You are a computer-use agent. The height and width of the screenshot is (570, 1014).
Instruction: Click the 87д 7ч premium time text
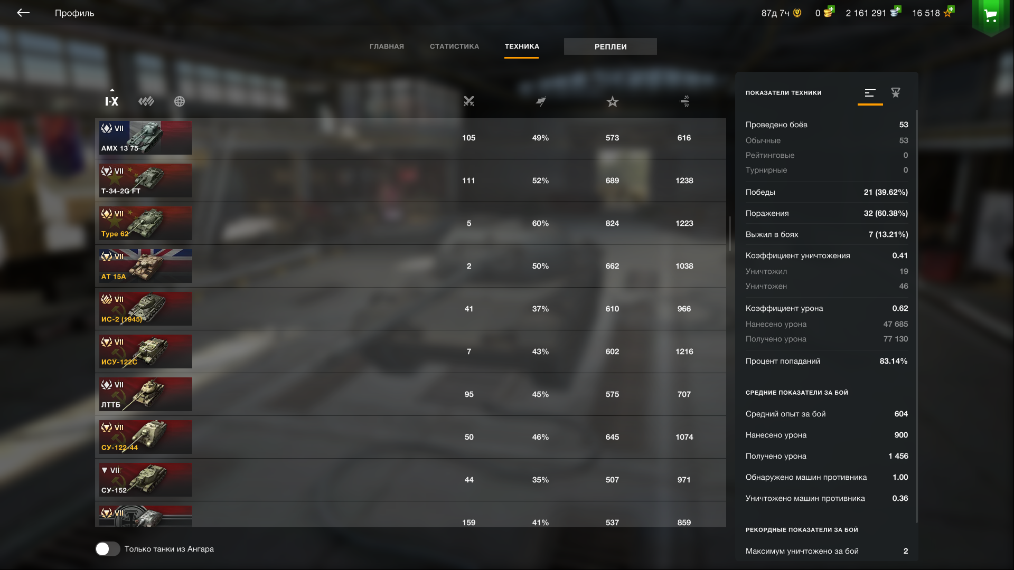point(775,13)
